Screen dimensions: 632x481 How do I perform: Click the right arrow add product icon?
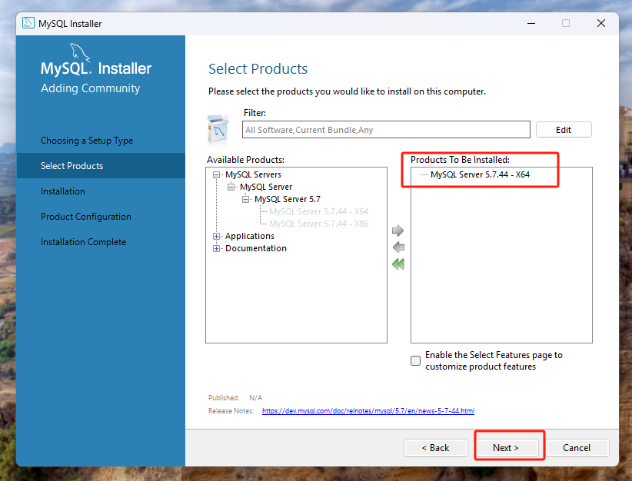coord(397,231)
